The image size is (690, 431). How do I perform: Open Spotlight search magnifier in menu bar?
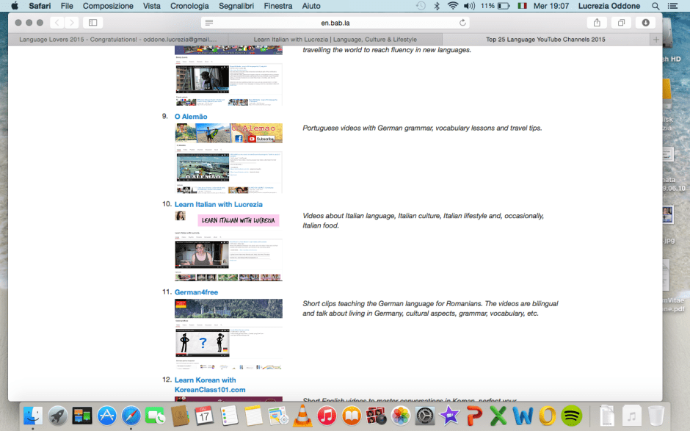point(655,6)
